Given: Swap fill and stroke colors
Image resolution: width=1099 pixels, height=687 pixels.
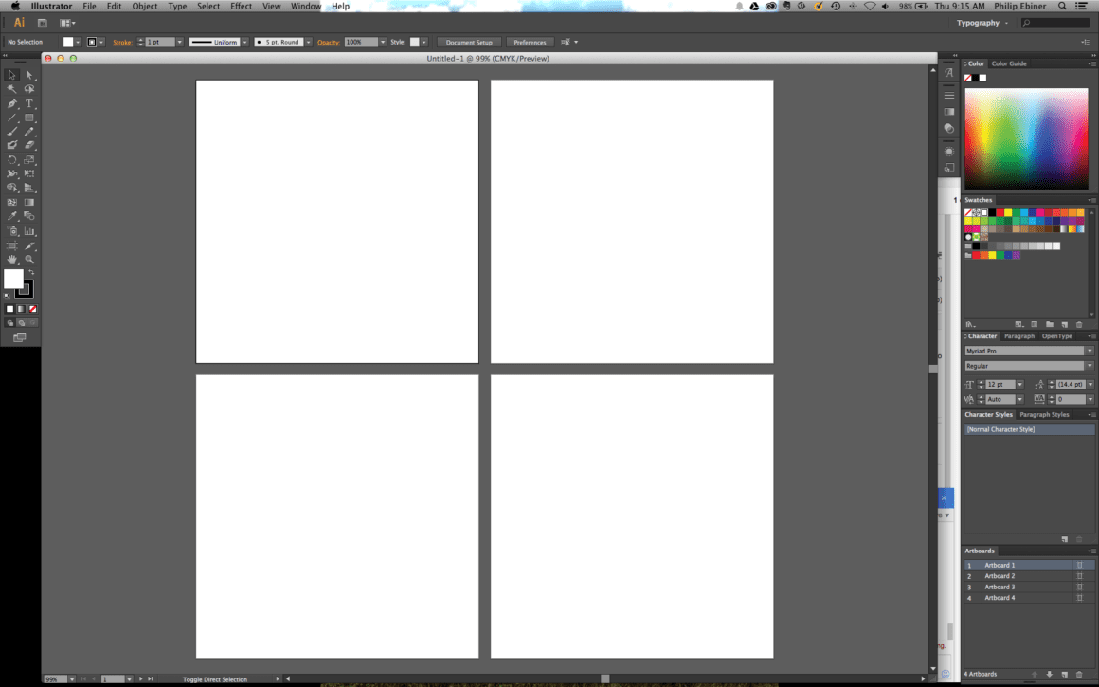Looking at the screenshot, I should click(x=31, y=272).
